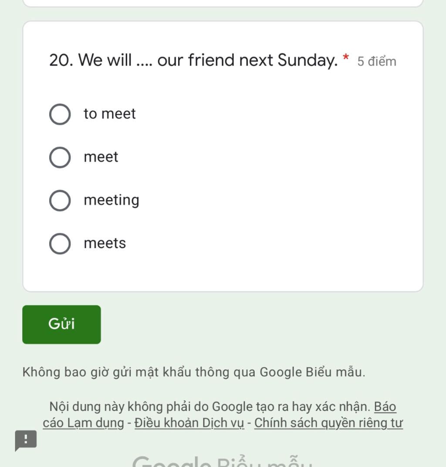Click the Nội dung disclaimer sentence
This screenshot has height=467, width=446.
click(x=210, y=407)
